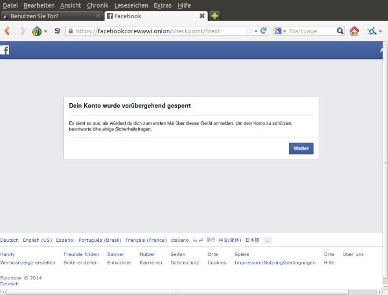Screen dimensions: 388x295
Task: Open the Ansicht menu
Action: tap(70, 5)
